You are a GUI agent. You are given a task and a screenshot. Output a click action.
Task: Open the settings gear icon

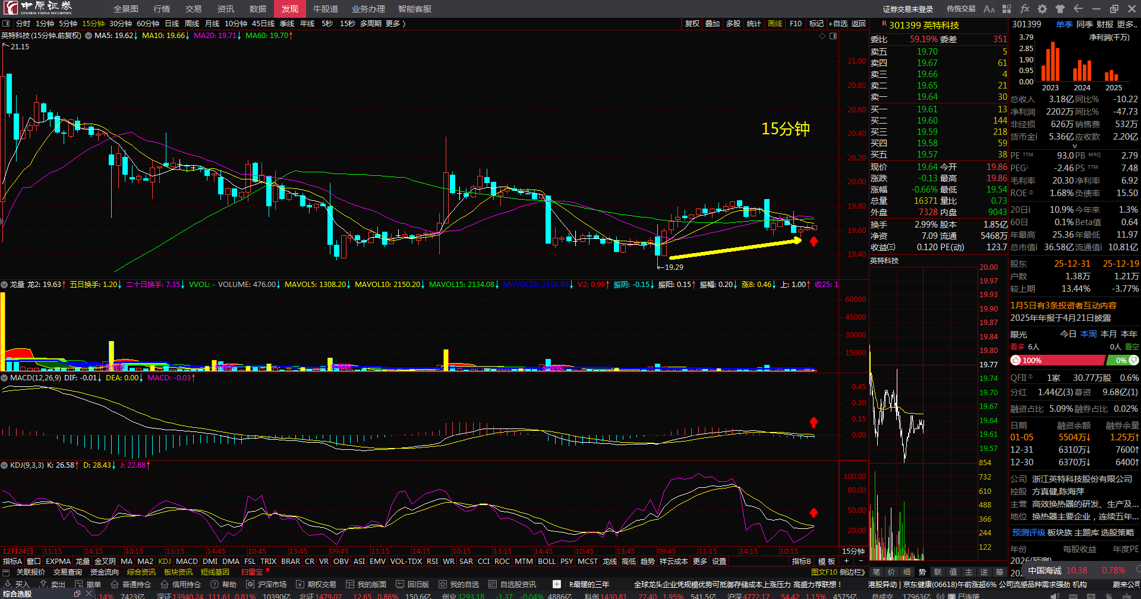click(1042, 9)
